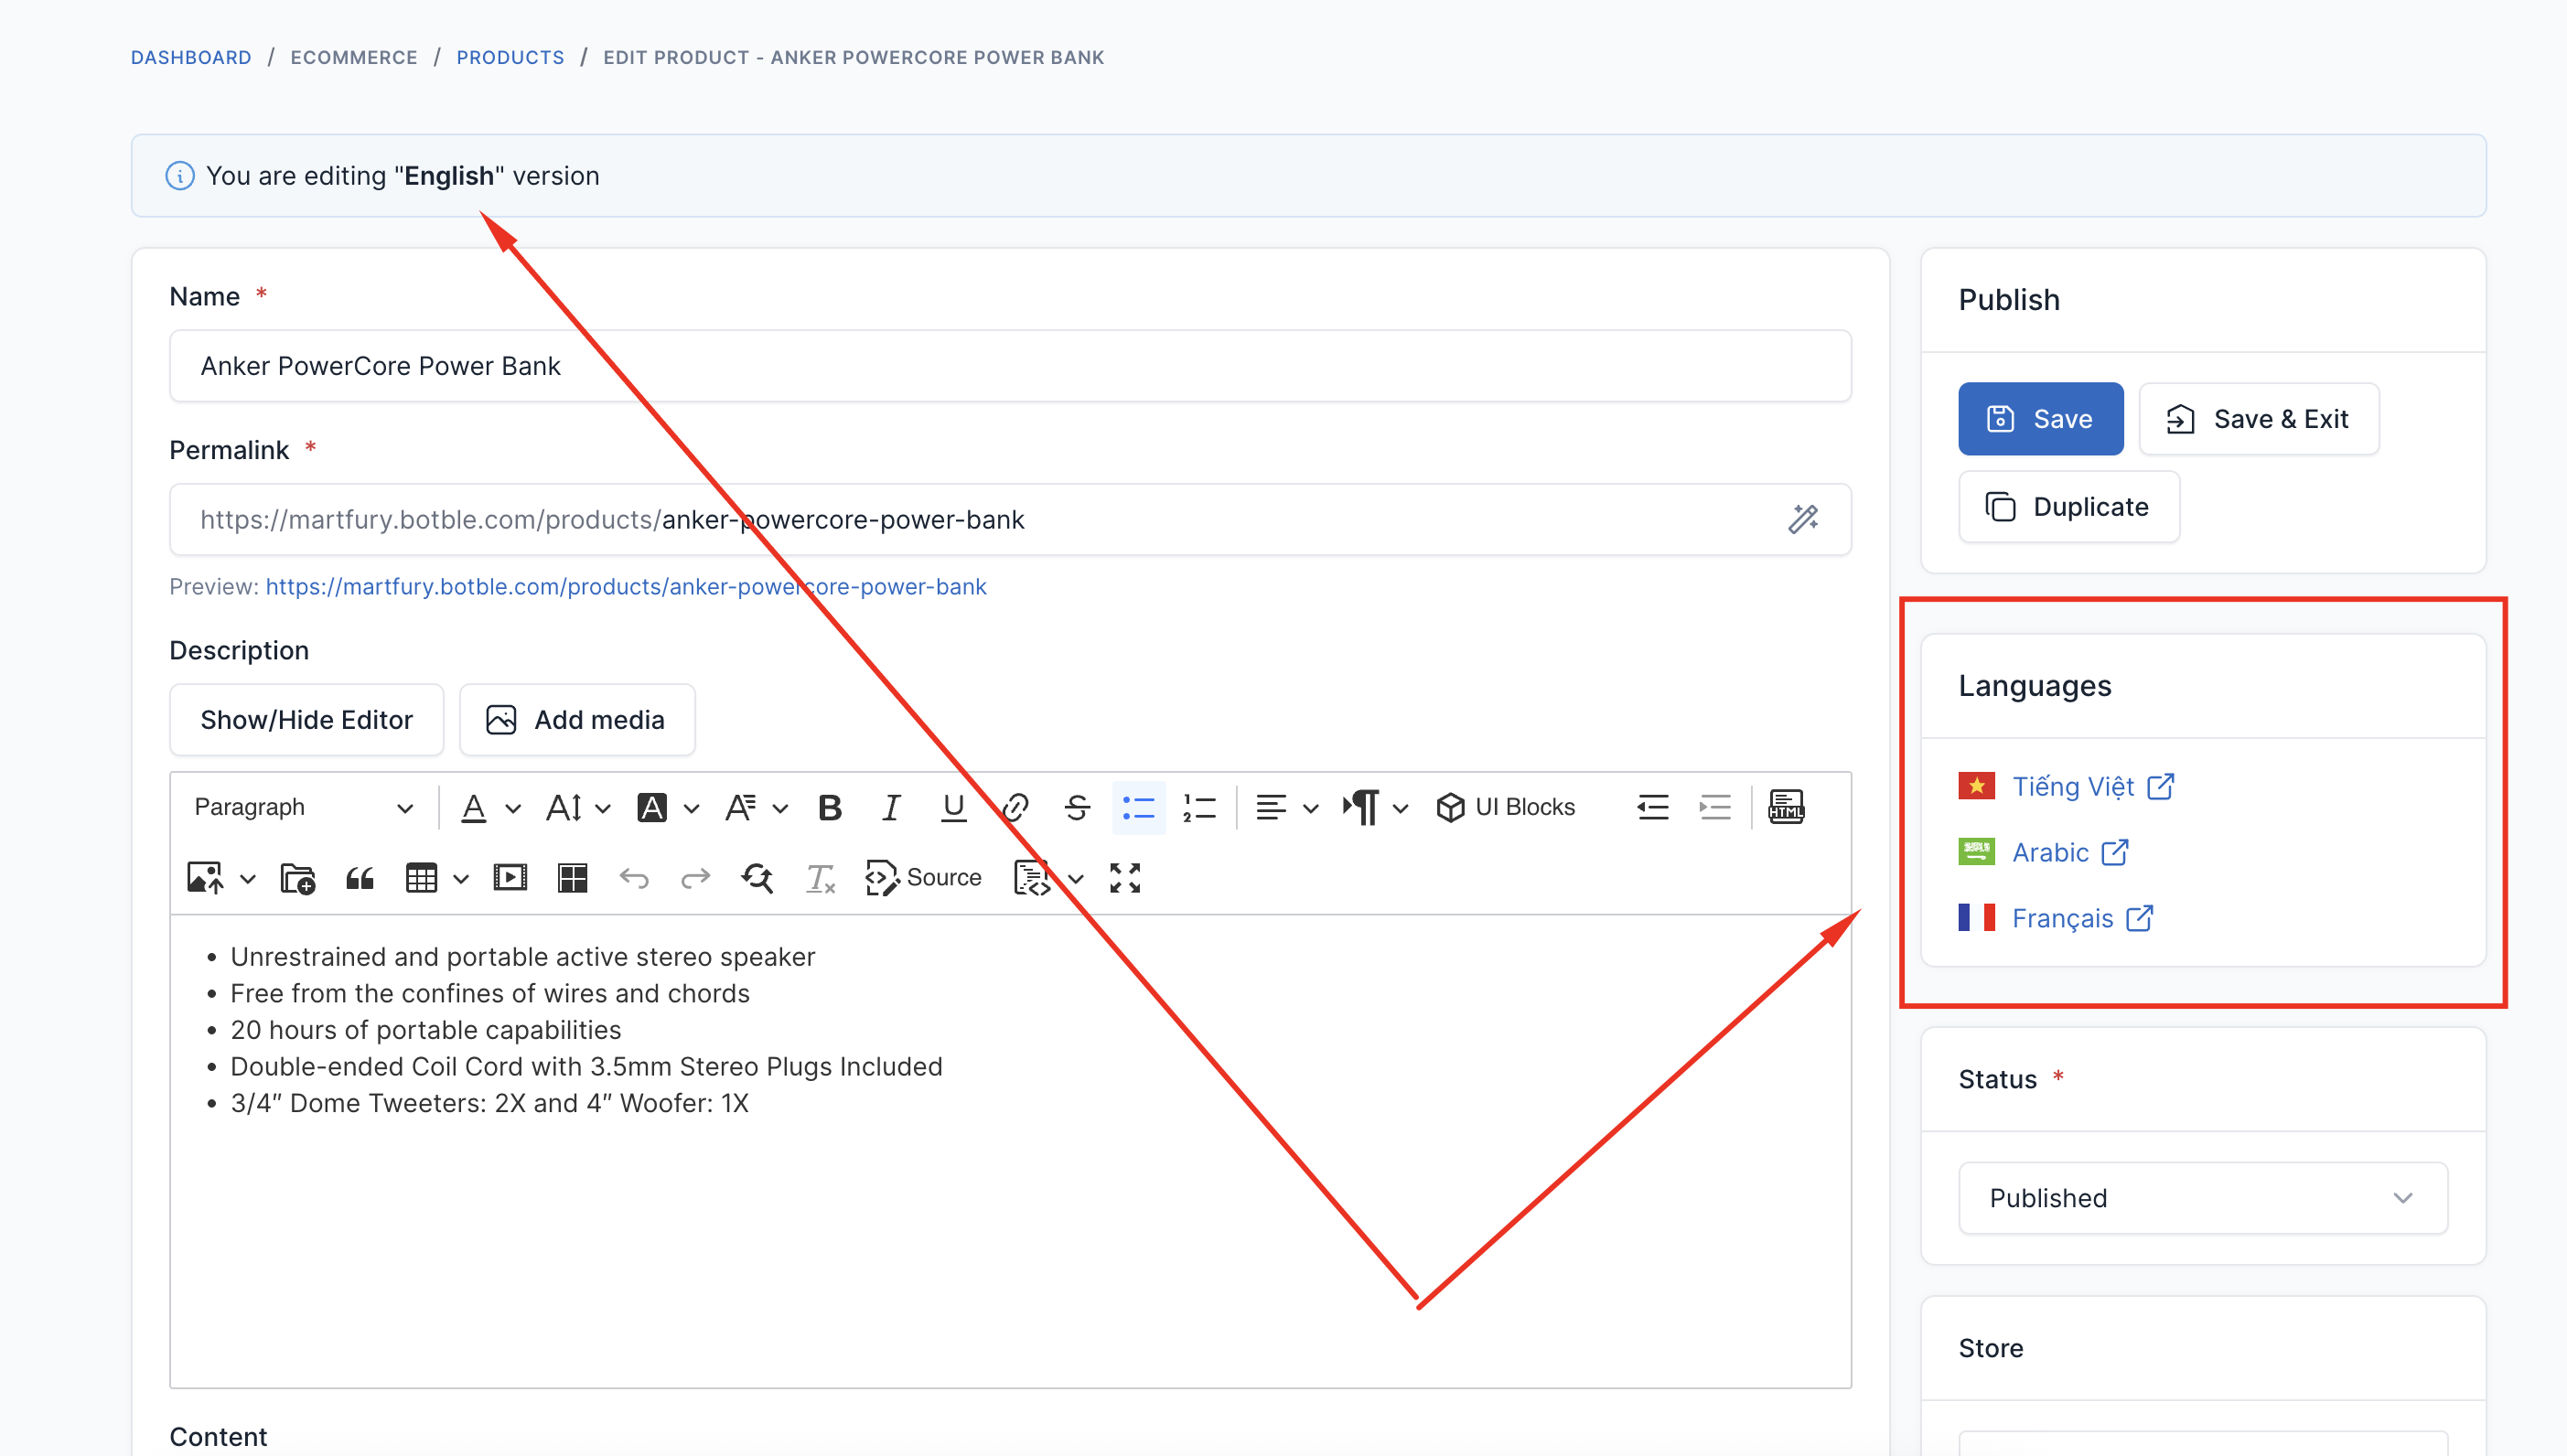Click the line "20 hours of portable capabilities"
Viewport: 2567px width, 1456px height.
(x=425, y=1030)
